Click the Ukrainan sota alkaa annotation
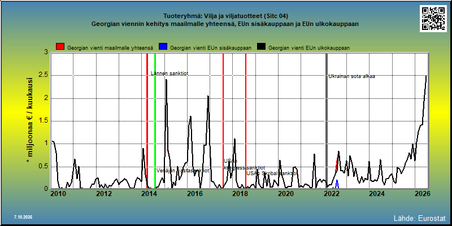 coord(351,76)
